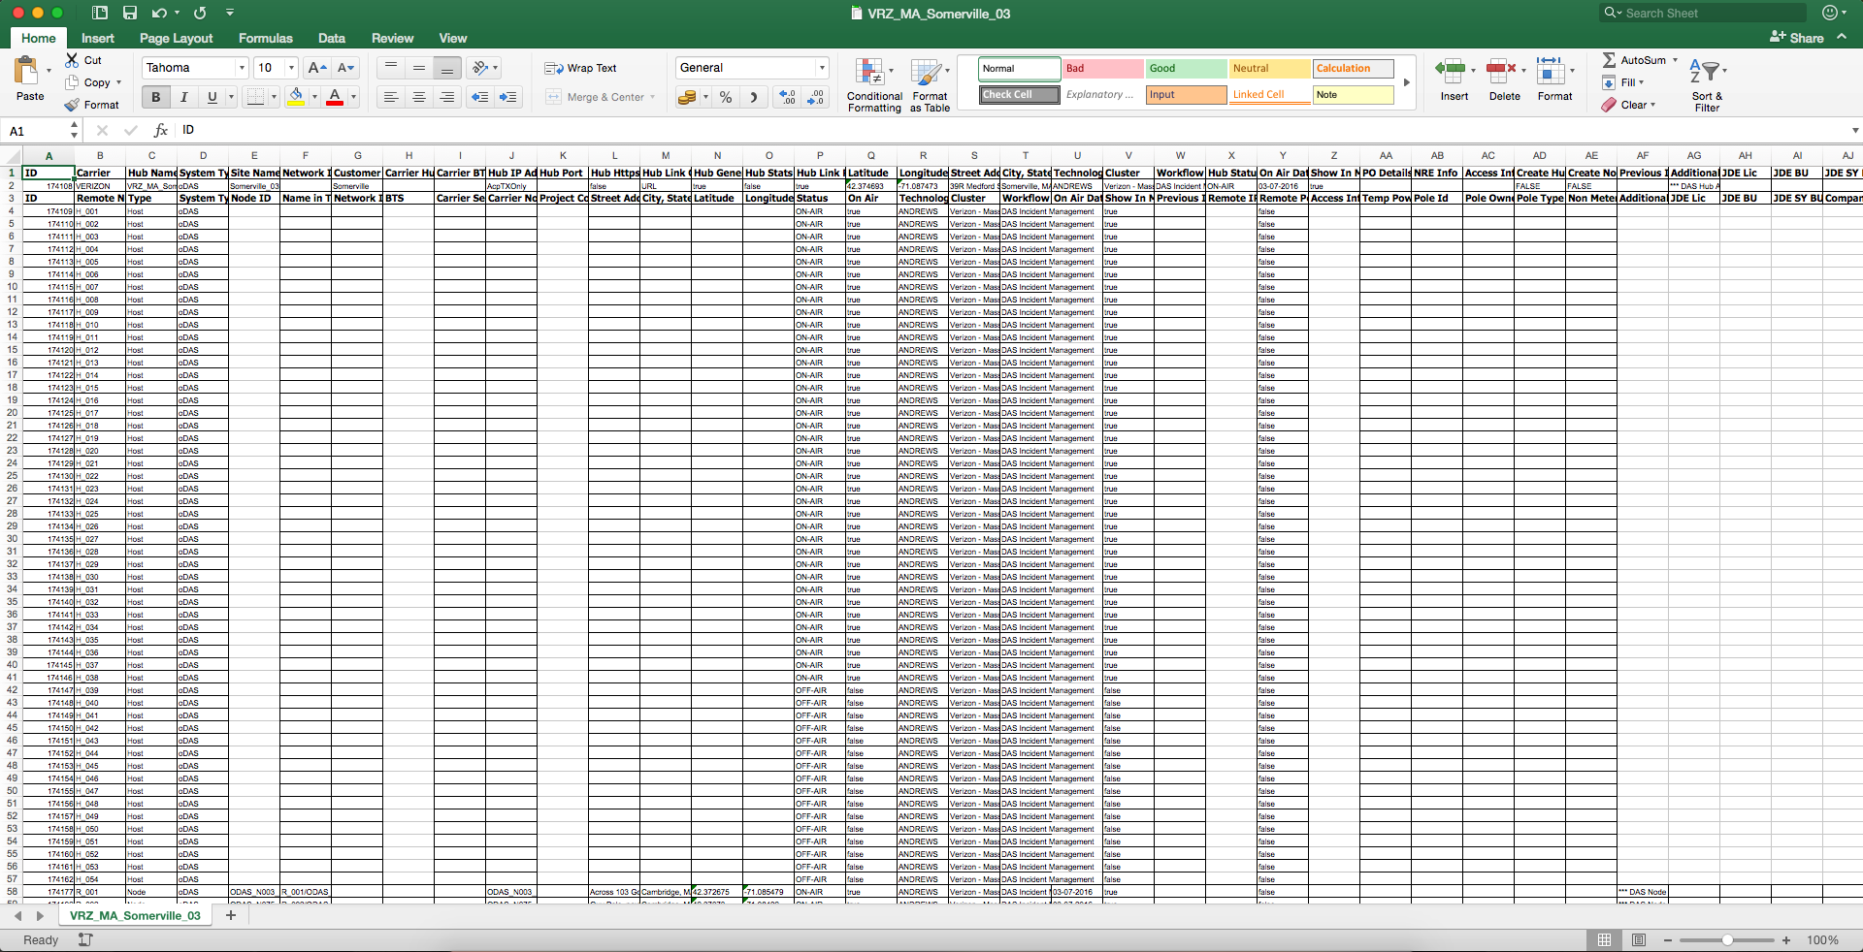Open the font size dropdown

click(x=291, y=68)
